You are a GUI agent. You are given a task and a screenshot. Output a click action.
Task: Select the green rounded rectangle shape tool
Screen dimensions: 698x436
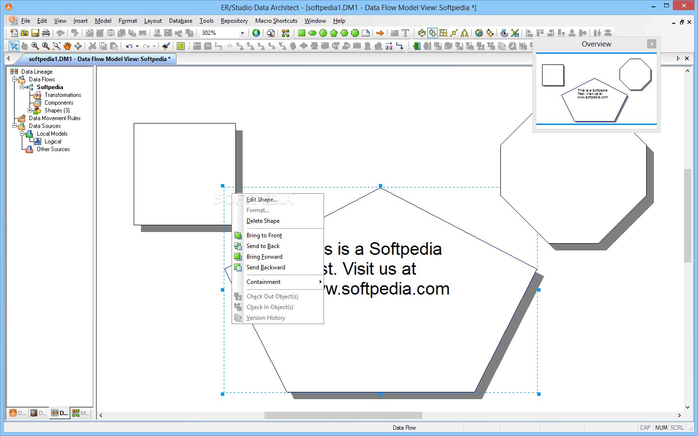[x=312, y=33]
